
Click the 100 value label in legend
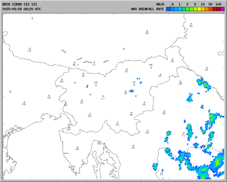point(218,4)
